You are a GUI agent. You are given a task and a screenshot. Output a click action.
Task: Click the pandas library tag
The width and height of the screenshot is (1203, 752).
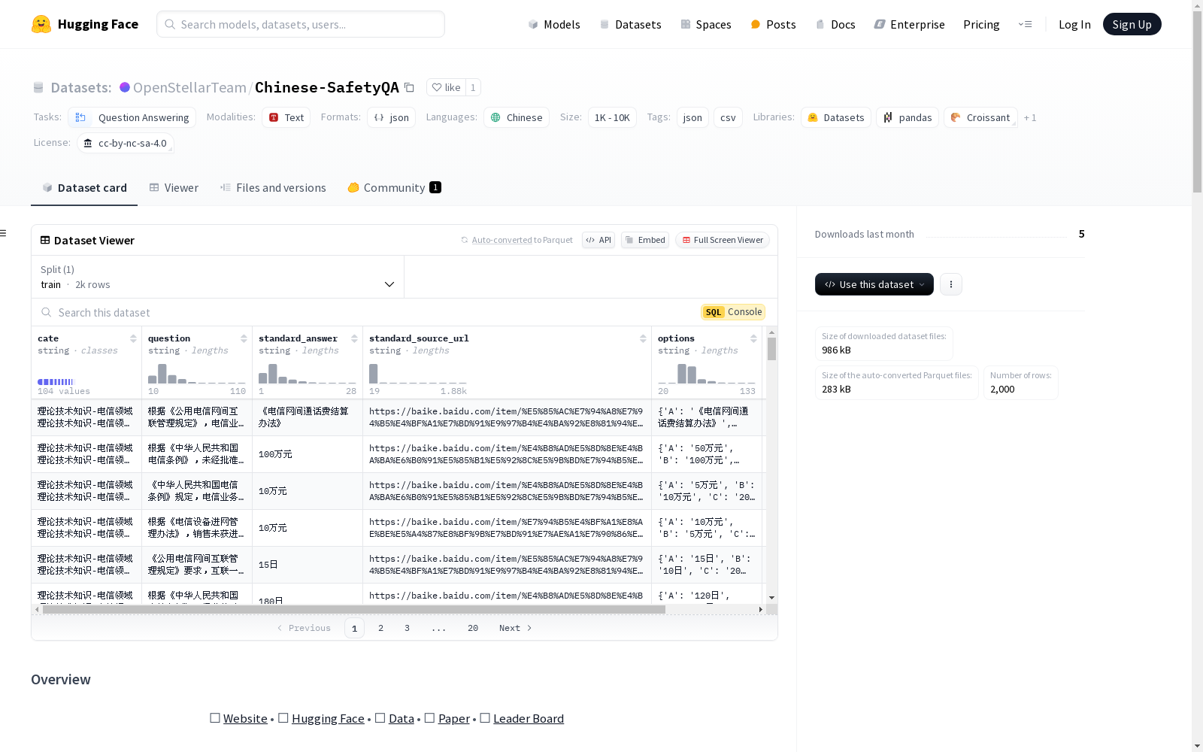point(908,117)
